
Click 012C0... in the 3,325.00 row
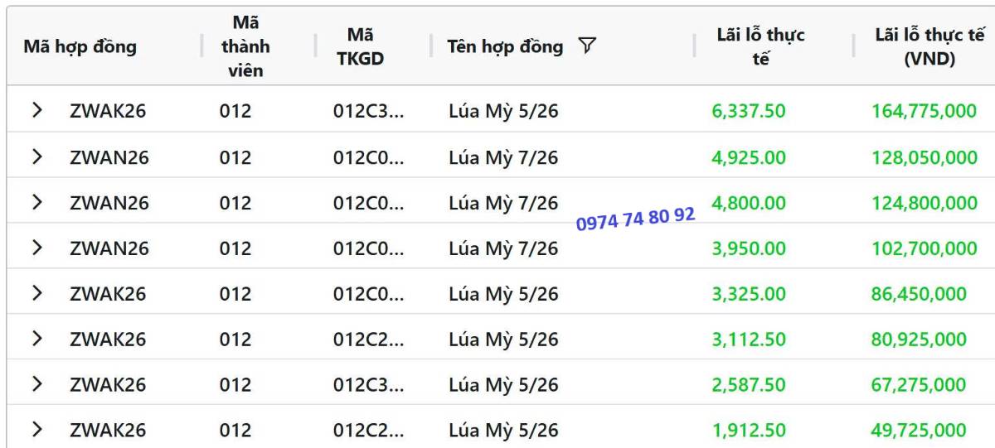(x=369, y=294)
